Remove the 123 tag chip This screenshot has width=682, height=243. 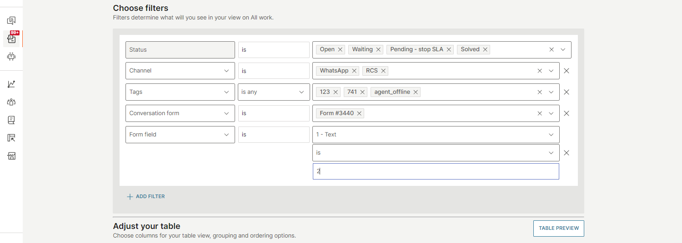click(336, 92)
